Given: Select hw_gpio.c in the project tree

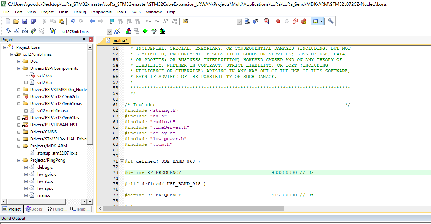Looking at the screenshot, I should point(47,174).
